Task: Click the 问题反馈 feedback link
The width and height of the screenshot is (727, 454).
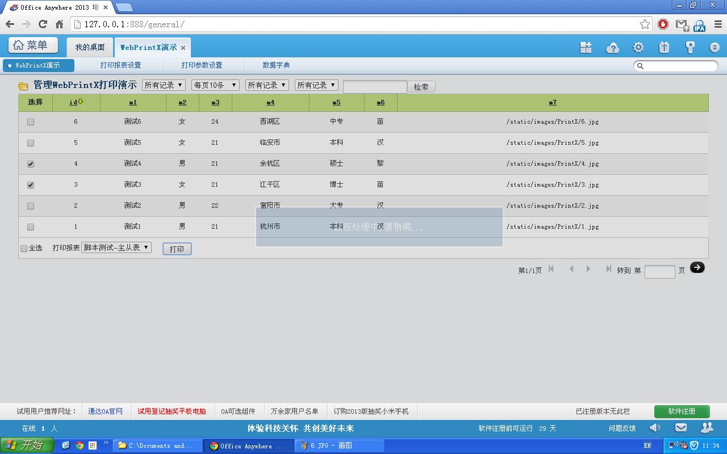Action: (x=622, y=428)
